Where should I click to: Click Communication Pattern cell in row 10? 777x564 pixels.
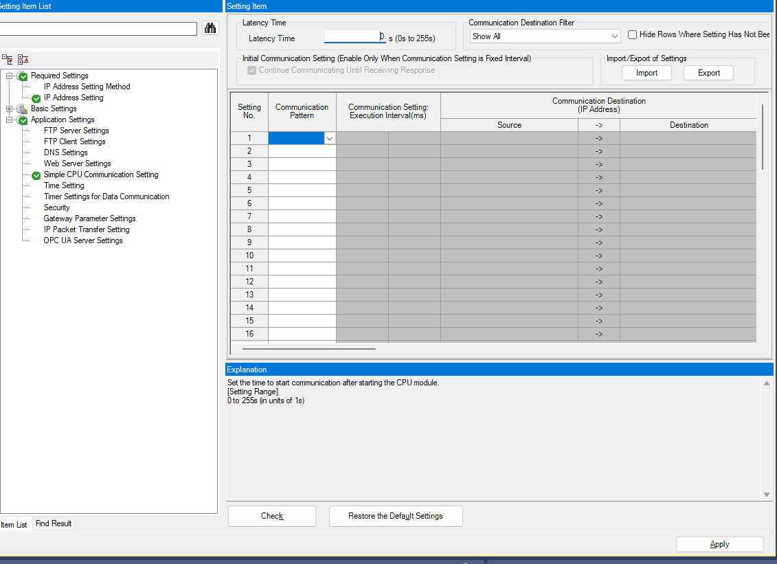(x=302, y=256)
